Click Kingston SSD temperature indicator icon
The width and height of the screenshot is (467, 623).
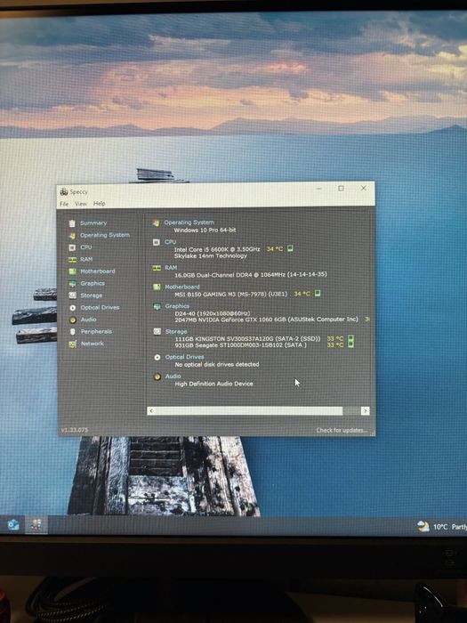pyautogui.click(x=350, y=338)
